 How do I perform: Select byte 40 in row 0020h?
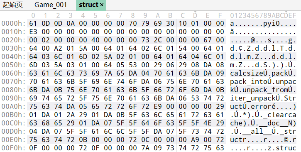95,40
